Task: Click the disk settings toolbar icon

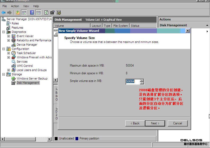Action: [x=59, y=12]
